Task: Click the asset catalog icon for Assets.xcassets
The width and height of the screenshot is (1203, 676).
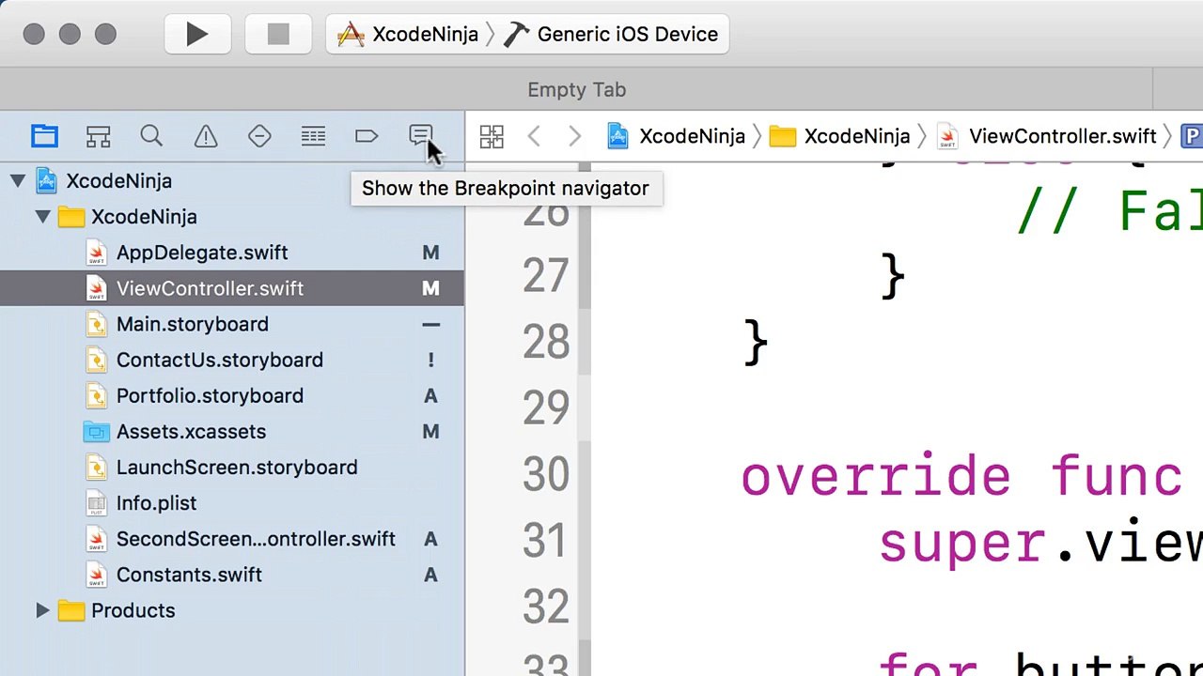Action: 96,432
